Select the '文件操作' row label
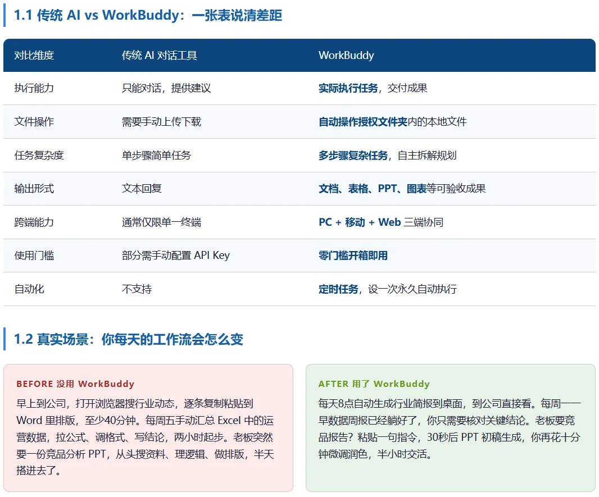 click(34, 122)
